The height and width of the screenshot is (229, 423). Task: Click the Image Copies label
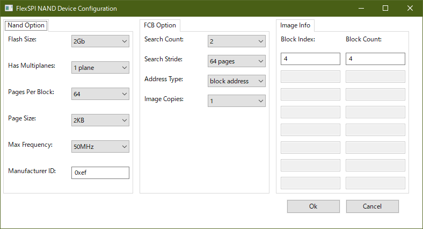pos(164,99)
